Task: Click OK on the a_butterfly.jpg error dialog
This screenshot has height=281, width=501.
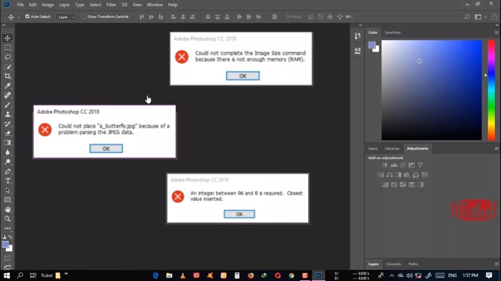Action: pyautogui.click(x=106, y=149)
